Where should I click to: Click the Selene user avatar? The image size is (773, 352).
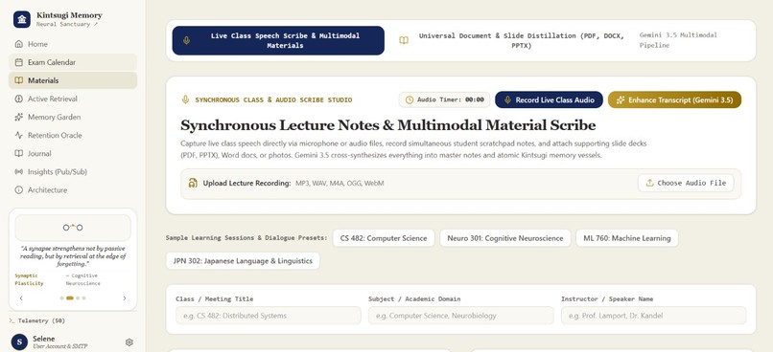pos(19,341)
